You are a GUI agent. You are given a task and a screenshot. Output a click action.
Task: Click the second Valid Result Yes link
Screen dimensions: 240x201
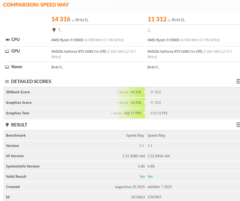(x=150, y=176)
